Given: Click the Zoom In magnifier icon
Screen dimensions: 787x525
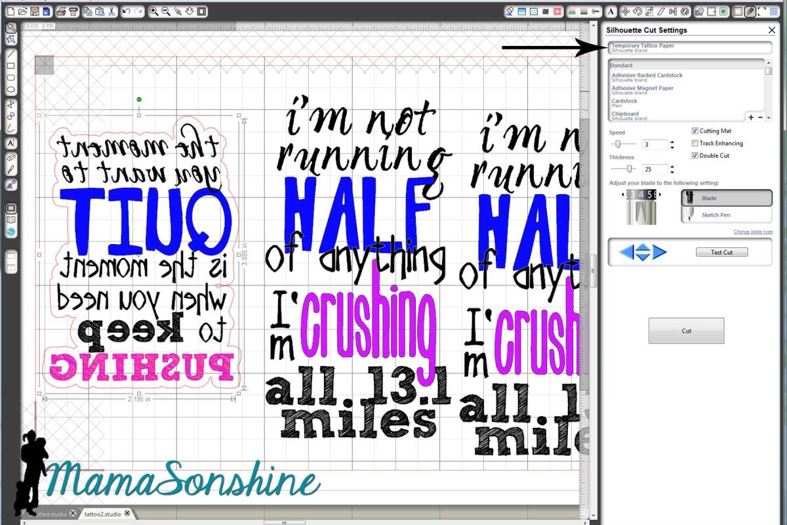Looking at the screenshot, I should pos(153,11).
